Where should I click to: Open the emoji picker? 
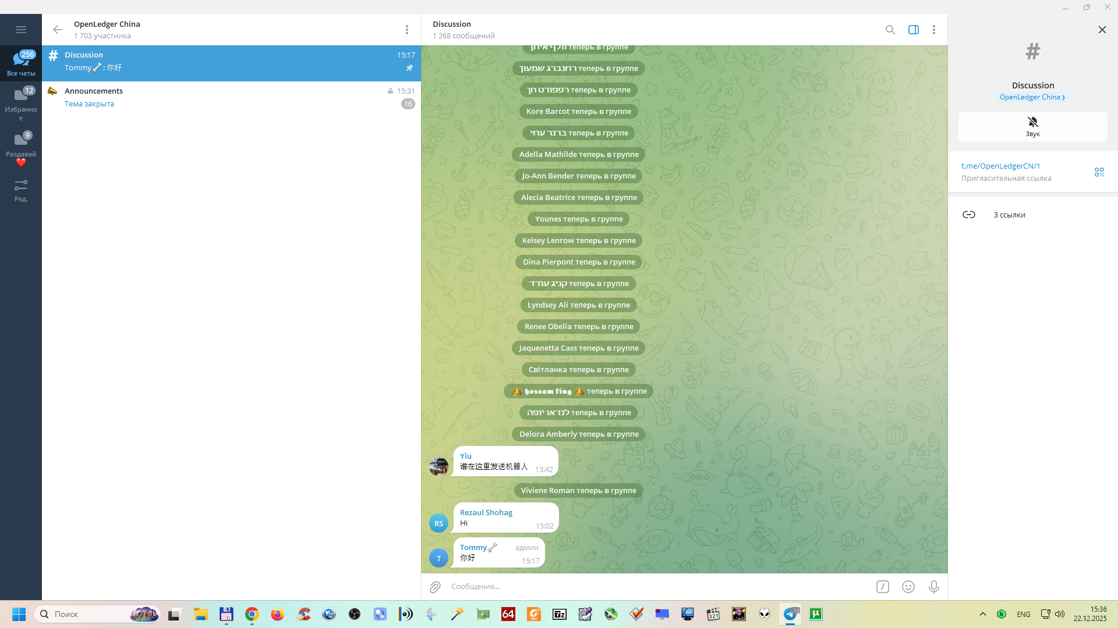click(908, 587)
